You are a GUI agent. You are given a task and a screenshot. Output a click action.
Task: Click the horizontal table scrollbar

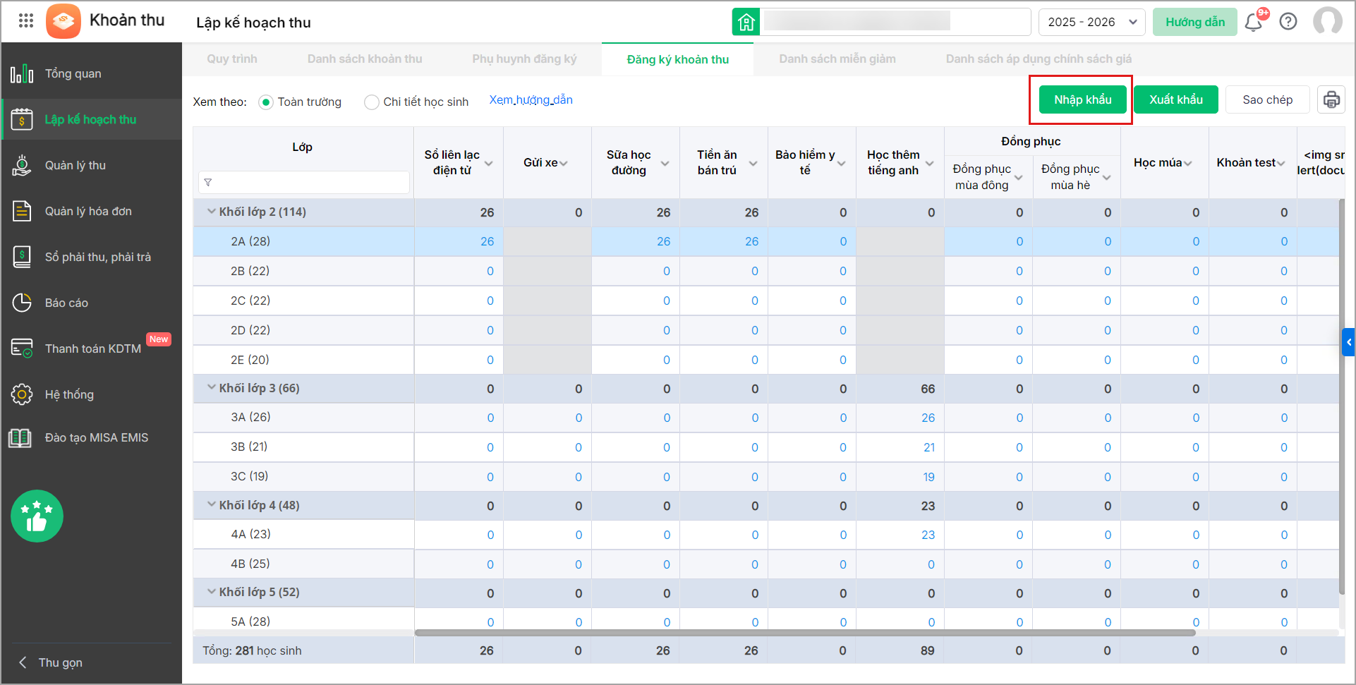(804, 633)
